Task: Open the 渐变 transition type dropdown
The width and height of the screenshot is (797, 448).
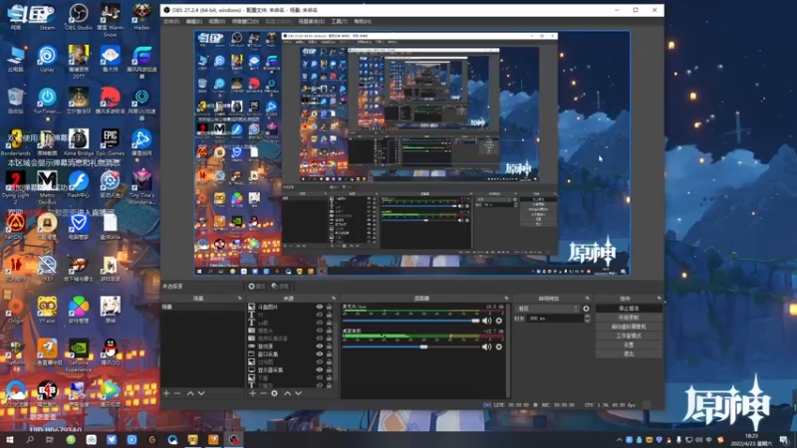Action: click(x=547, y=309)
